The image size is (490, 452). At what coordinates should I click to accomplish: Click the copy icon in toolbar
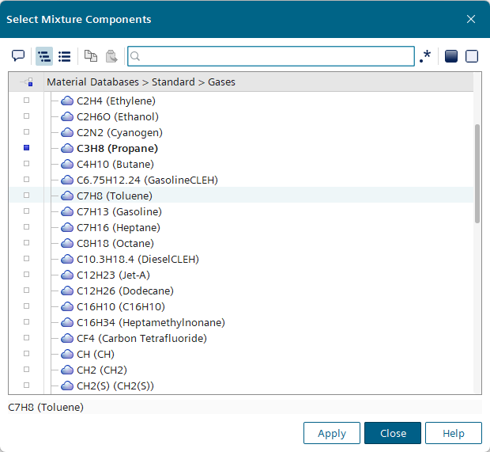tap(91, 56)
